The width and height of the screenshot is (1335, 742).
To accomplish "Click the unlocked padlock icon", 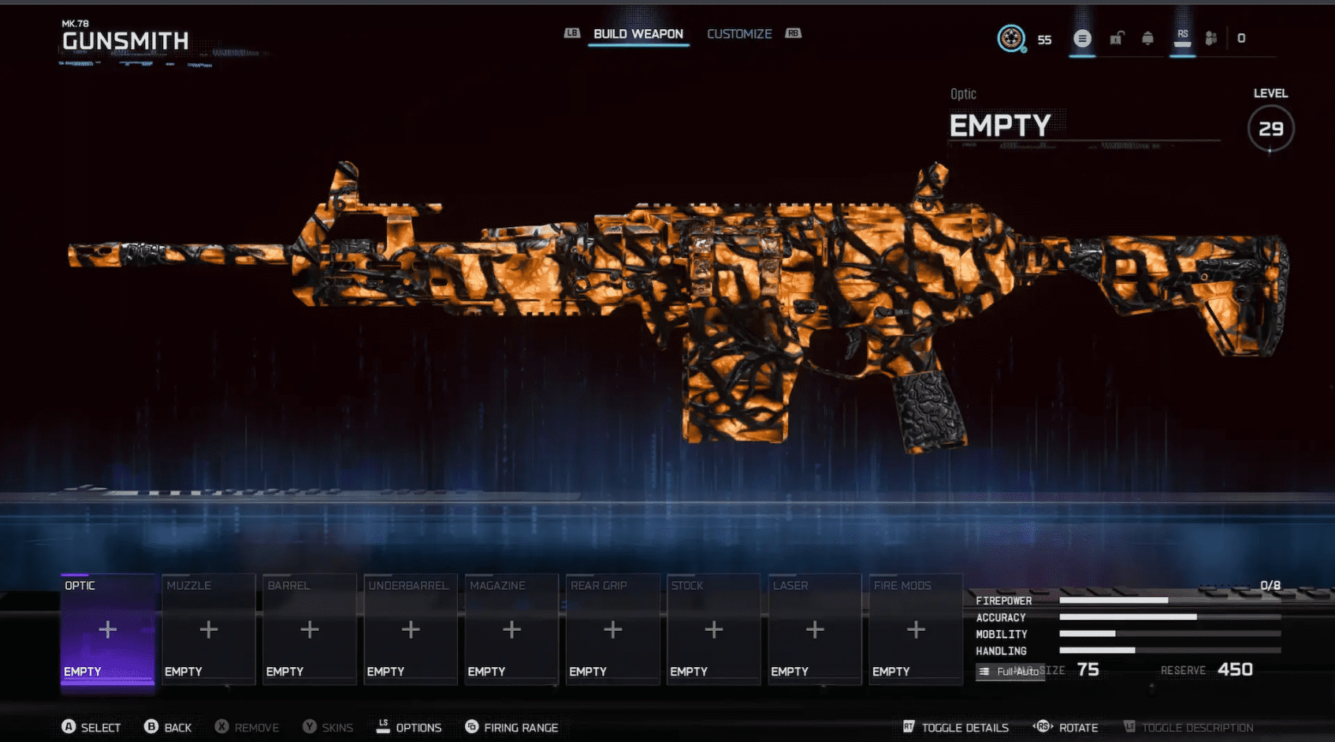I will point(1116,38).
